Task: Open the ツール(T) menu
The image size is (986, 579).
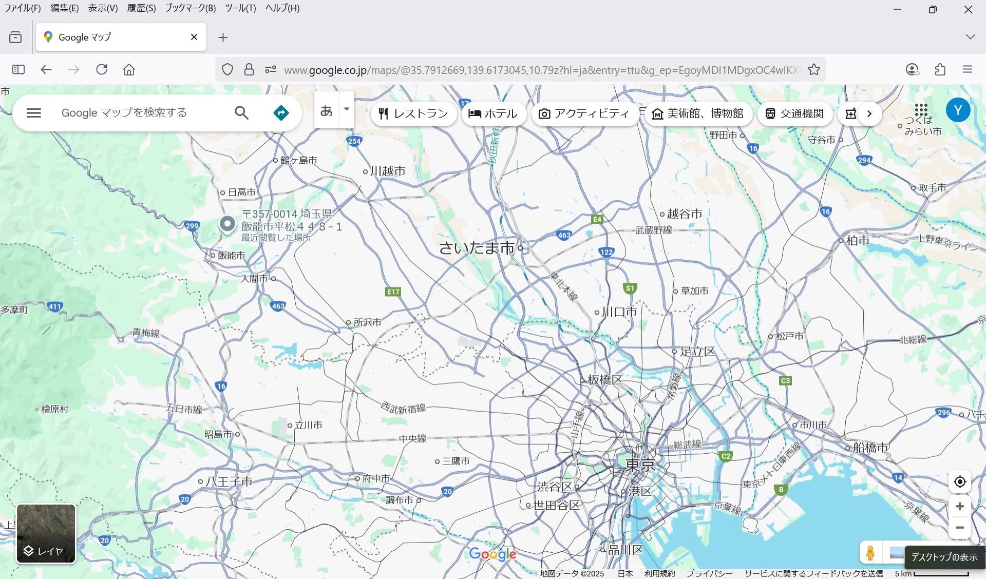Action: pos(240,8)
